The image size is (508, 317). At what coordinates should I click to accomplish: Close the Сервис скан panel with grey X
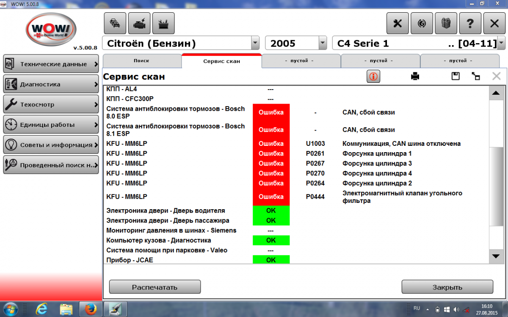click(496, 77)
